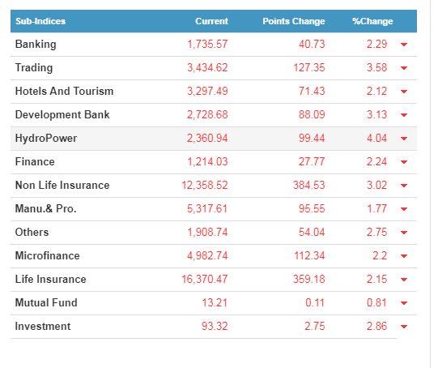Click the Current column header
This screenshot has width=438, height=368.
click(211, 21)
